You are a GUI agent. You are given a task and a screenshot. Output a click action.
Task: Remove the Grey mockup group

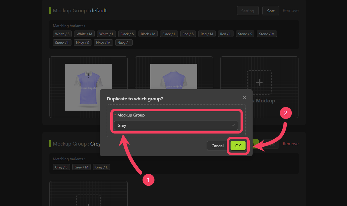(x=291, y=144)
